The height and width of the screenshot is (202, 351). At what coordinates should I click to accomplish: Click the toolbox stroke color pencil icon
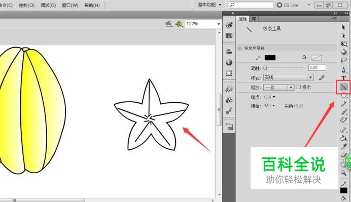point(343,184)
